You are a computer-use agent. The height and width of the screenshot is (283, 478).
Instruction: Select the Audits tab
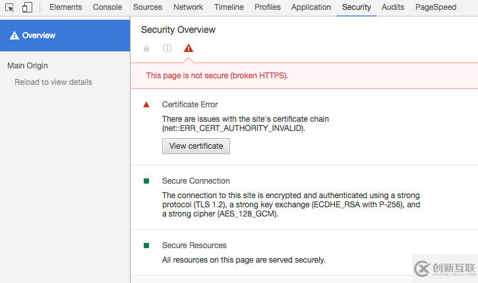[x=393, y=7]
